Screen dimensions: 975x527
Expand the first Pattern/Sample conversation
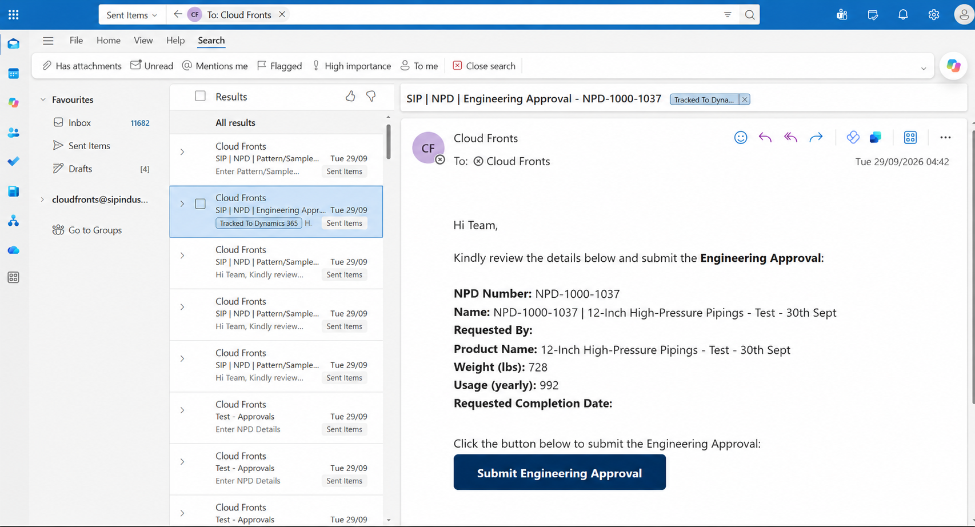(182, 152)
